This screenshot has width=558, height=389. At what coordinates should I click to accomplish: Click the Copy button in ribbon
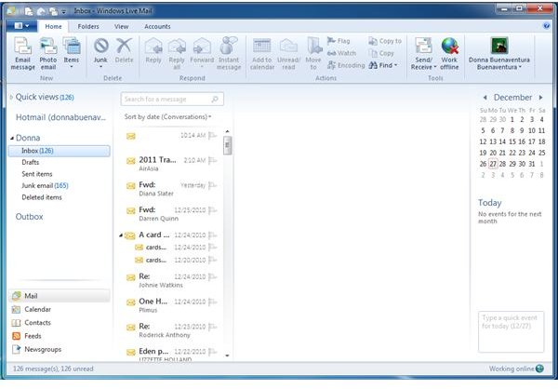pos(381,53)
